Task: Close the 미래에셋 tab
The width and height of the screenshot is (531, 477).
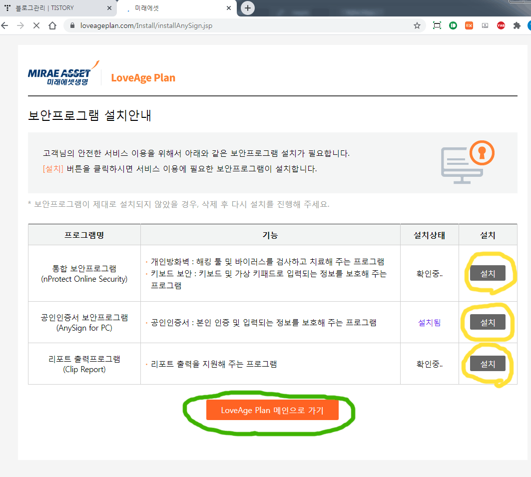Action: pyautogui.click(x=229, y=8)
